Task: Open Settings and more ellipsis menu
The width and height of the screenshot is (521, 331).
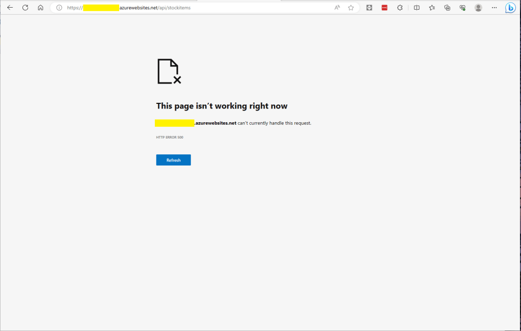Action: 494,8
